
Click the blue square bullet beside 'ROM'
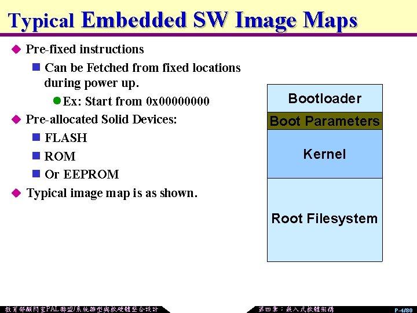(x=36, y=155)
